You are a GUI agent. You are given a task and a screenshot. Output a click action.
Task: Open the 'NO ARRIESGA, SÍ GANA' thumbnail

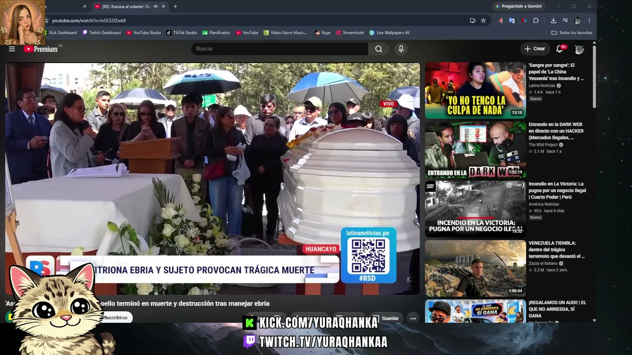pos(475,311)
